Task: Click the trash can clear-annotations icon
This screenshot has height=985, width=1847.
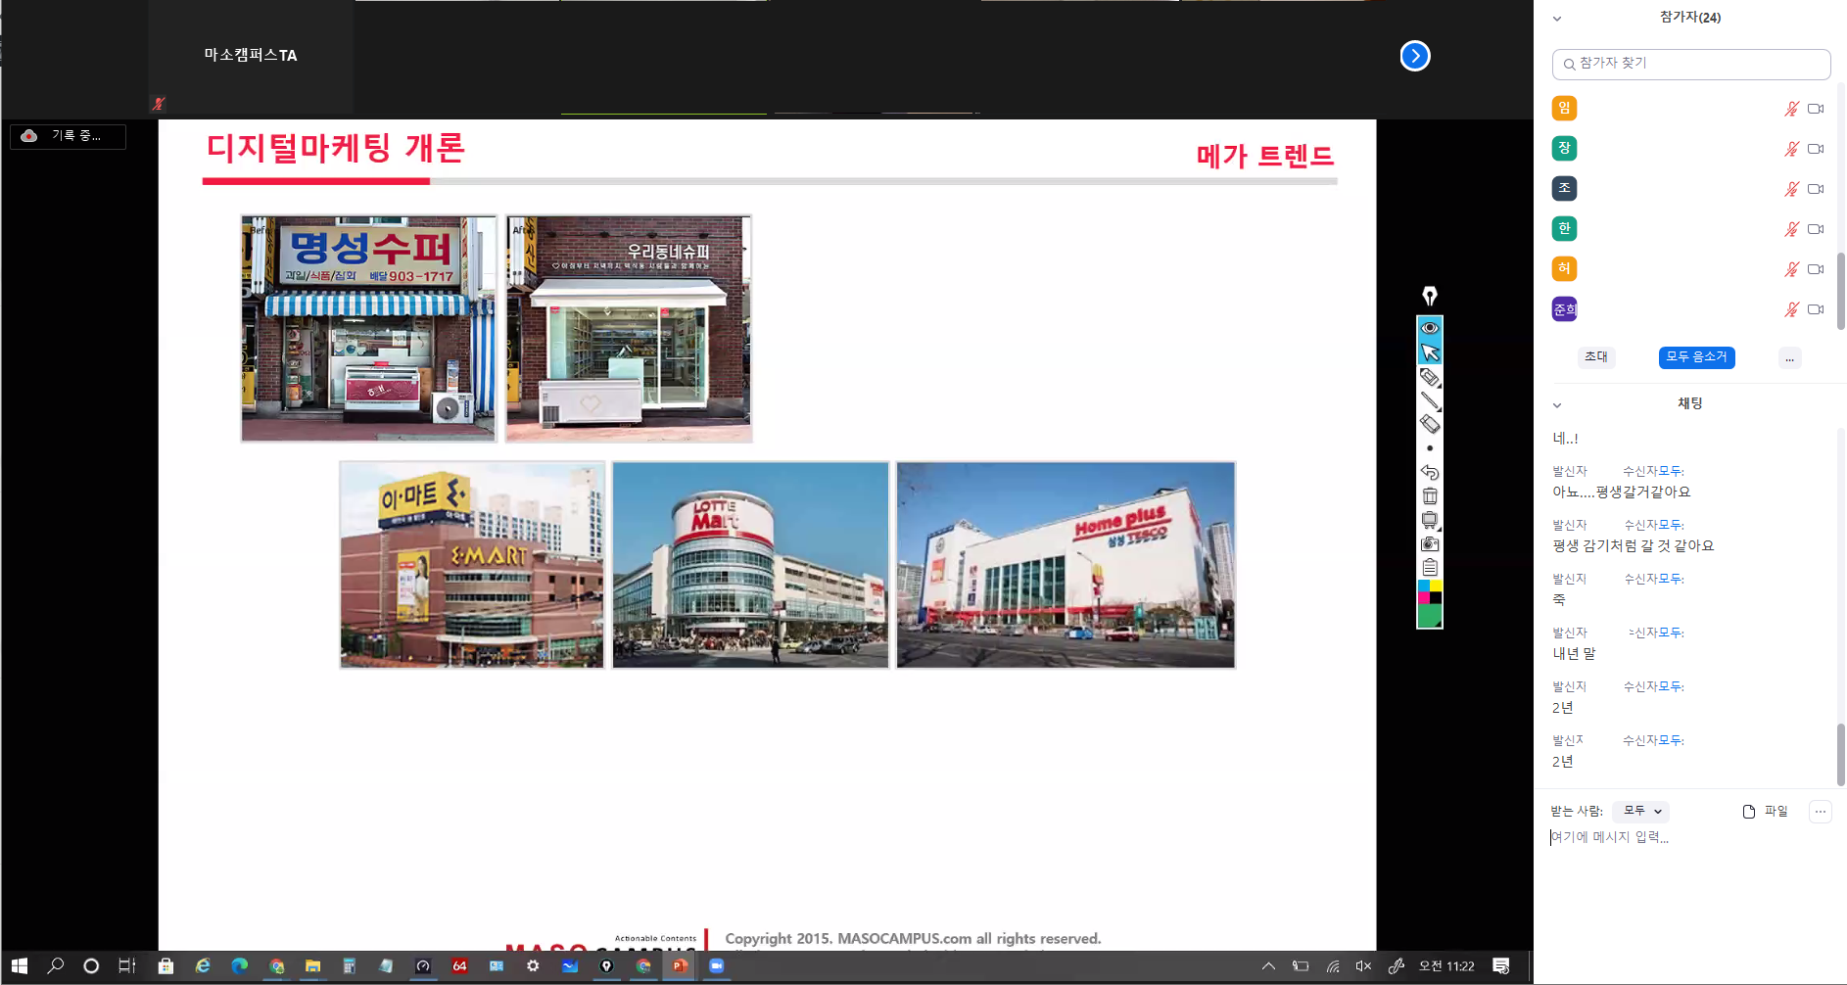Action: (1430, 496)
